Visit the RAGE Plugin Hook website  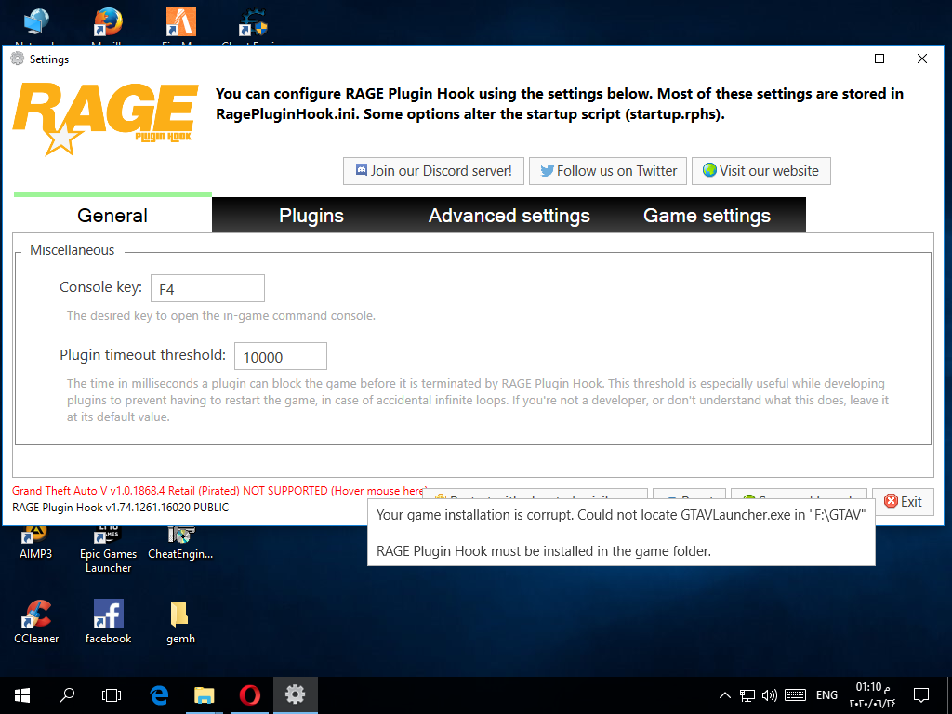760,171
